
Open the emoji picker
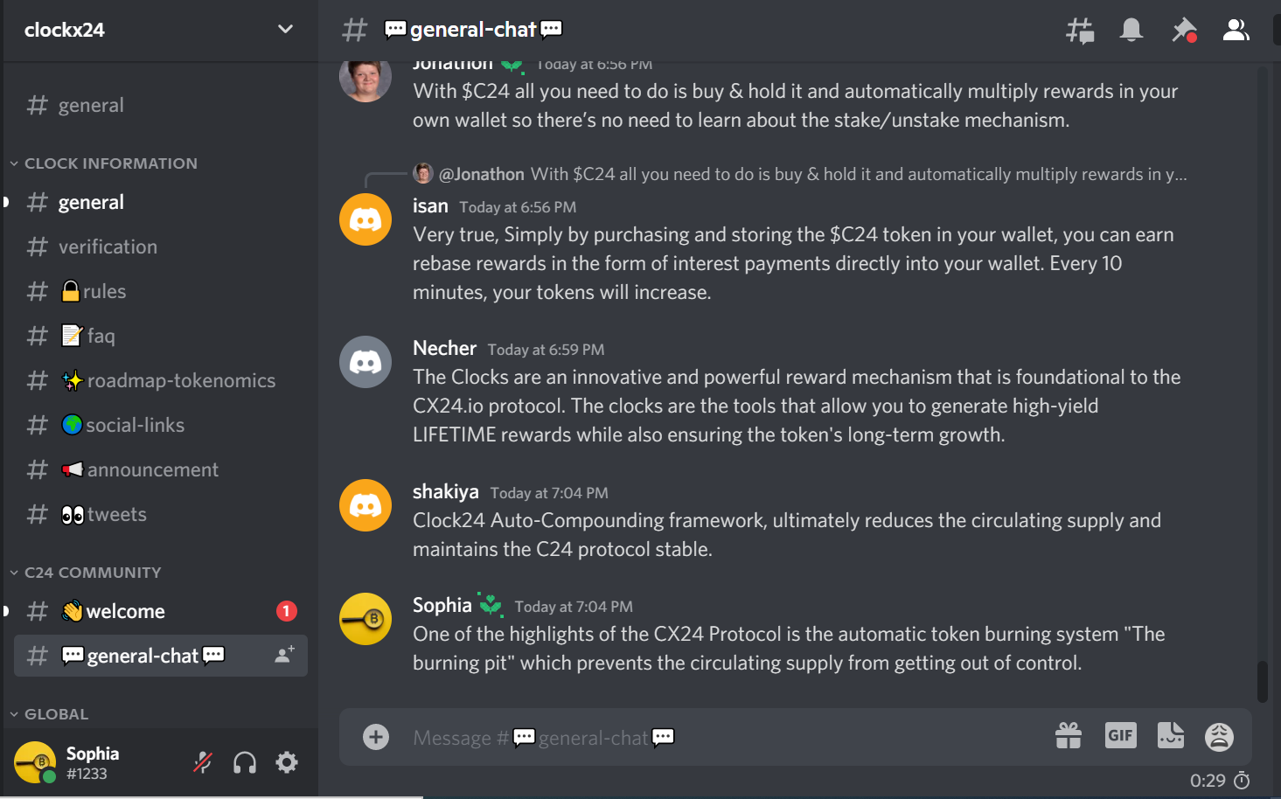click(x=1219, y=736)
